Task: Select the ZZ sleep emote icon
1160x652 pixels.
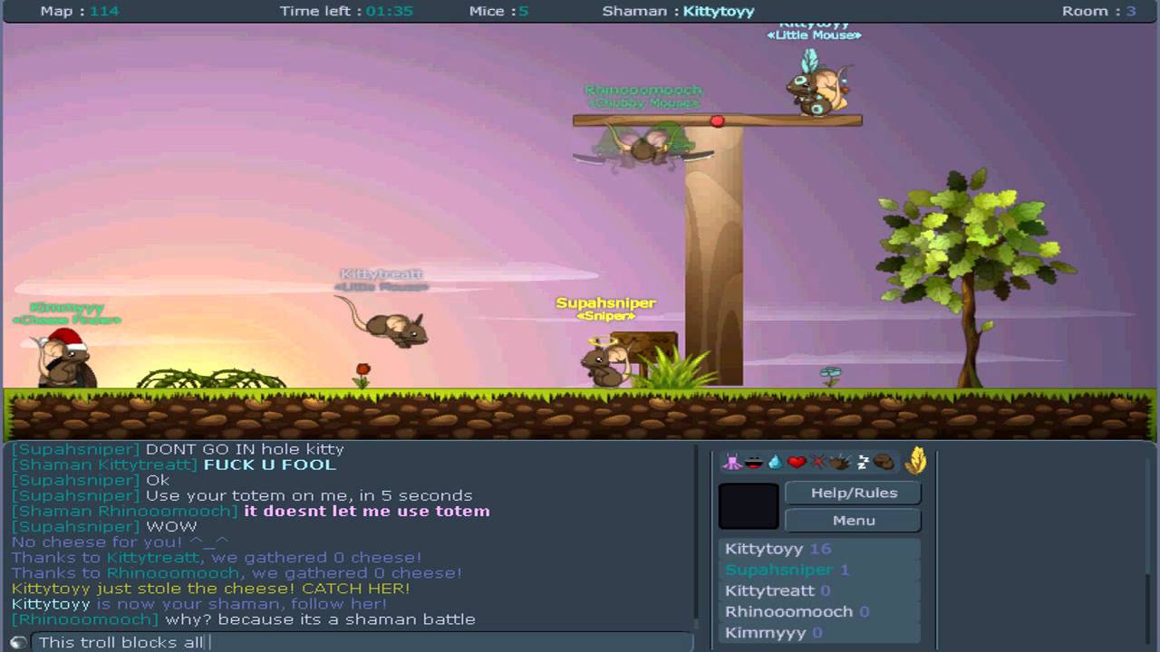Action: tap(863, 462)
